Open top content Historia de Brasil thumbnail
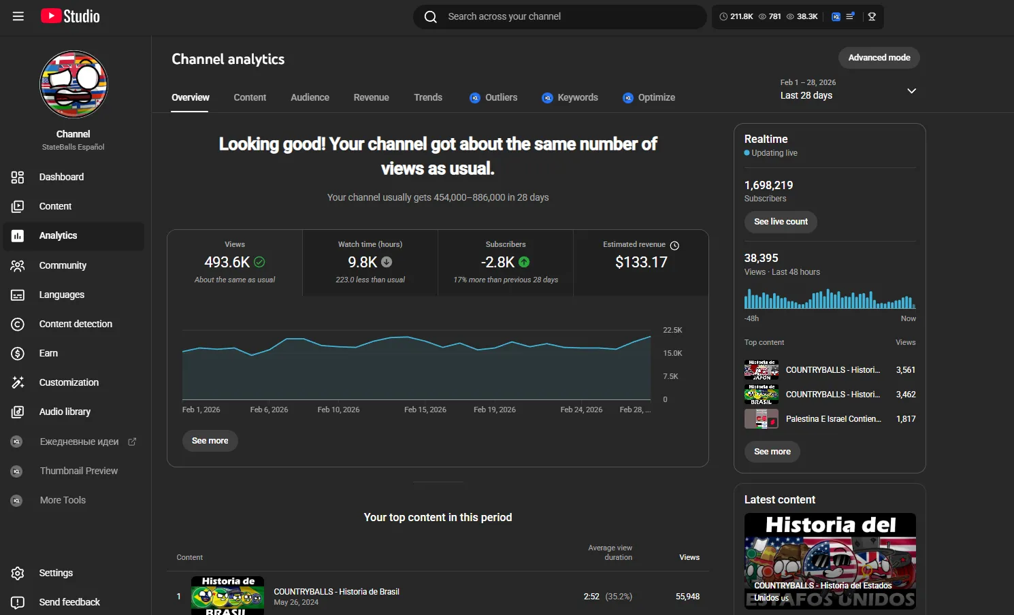1014x615 pixels. click(227, 596)
